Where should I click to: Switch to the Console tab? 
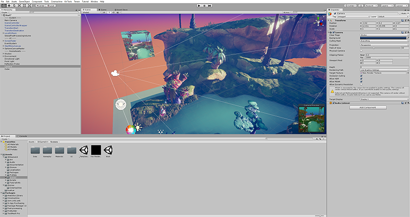(x=23, y=136)
